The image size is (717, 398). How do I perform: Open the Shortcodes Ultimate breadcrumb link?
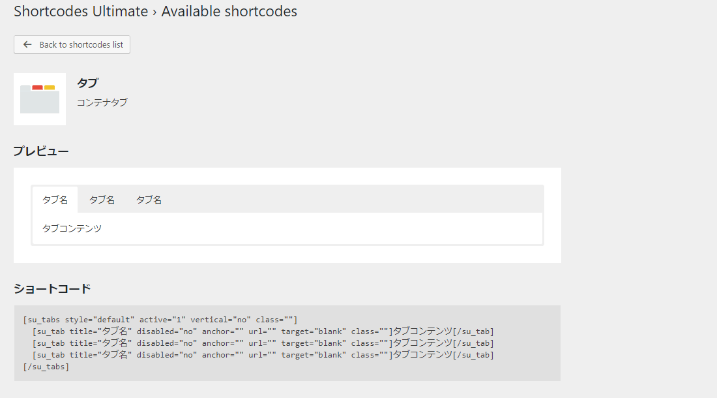point(80,11)
